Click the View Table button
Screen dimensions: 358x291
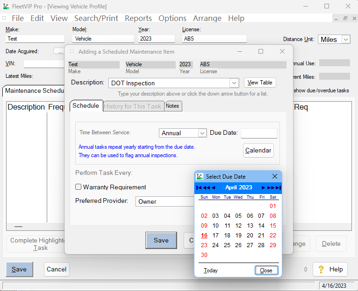260,83
